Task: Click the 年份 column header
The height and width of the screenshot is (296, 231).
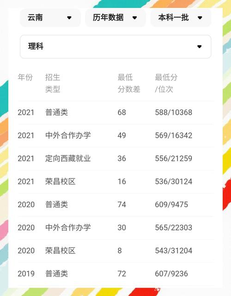Action: pos(25,77)
